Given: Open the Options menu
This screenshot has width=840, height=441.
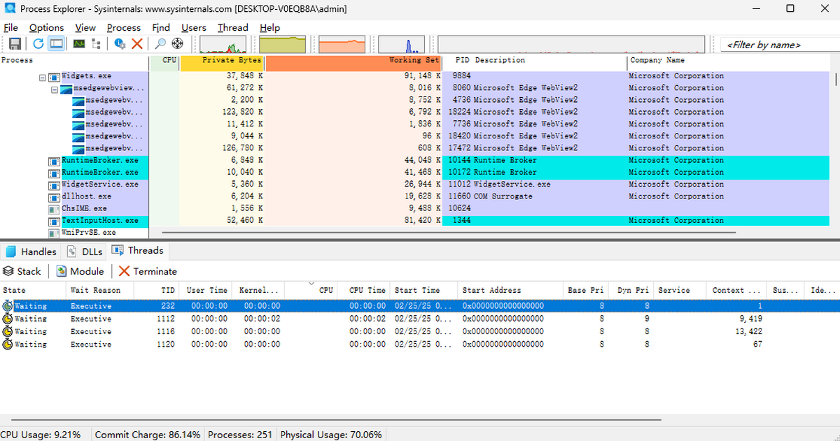Looking at the screenshot, I should (46, 28).
